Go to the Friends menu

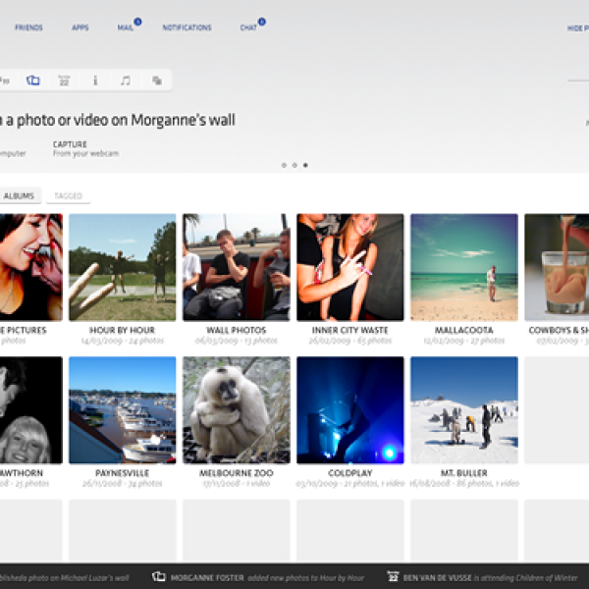pos(28,27)
